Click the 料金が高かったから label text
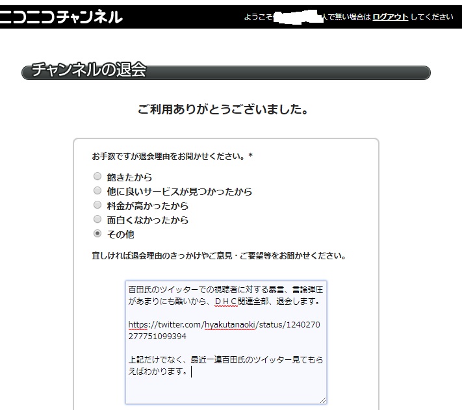 coord(148,206)
